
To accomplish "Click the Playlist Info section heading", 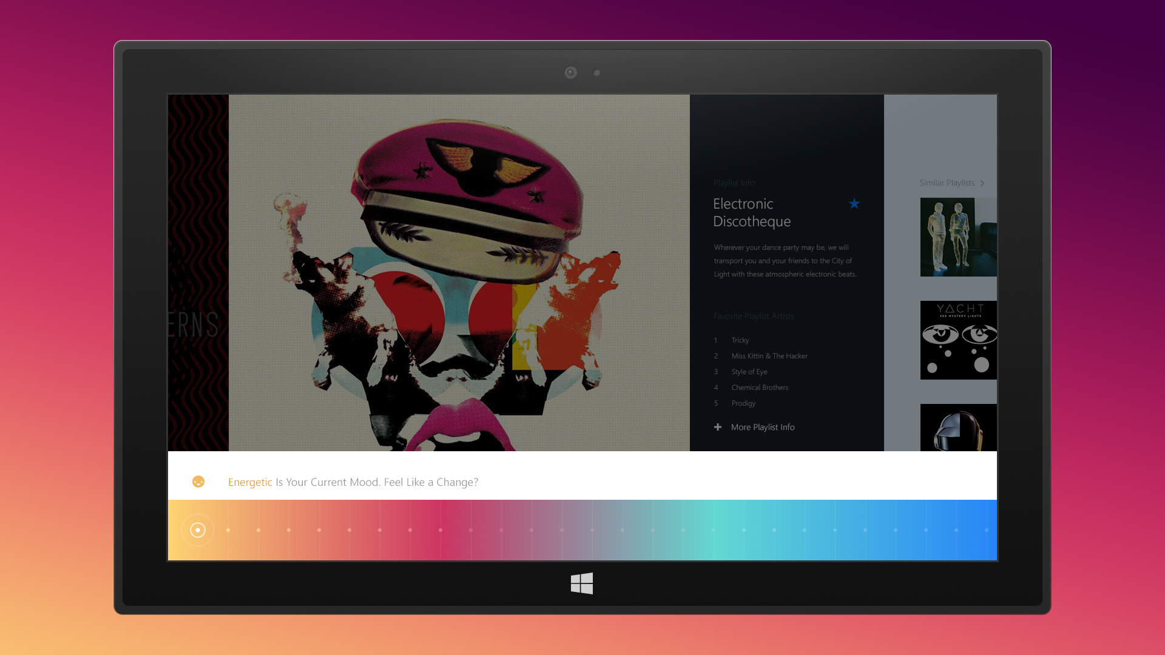I will [734, 183].
